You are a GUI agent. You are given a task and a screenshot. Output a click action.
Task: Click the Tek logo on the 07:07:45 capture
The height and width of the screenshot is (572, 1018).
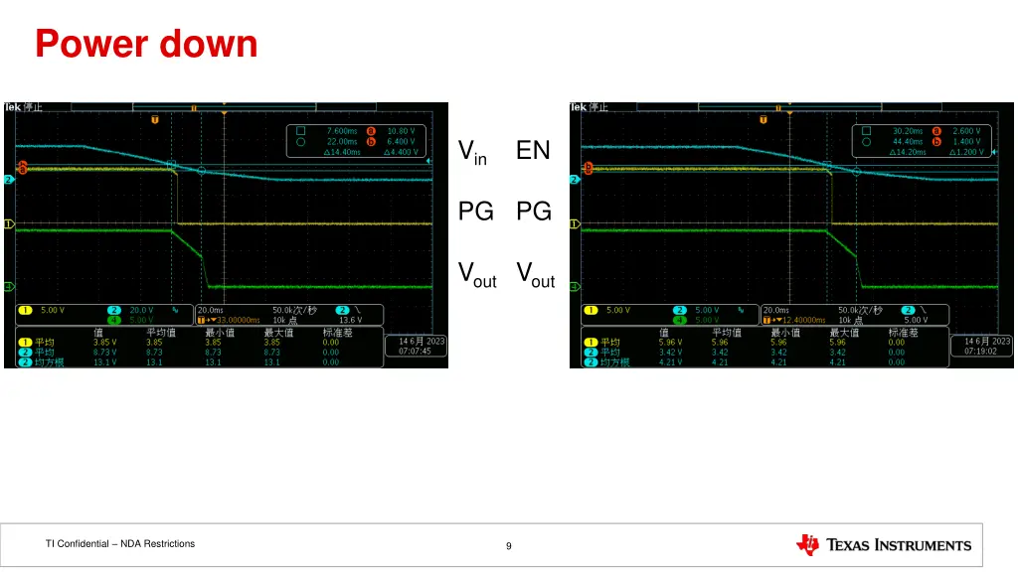12,107
